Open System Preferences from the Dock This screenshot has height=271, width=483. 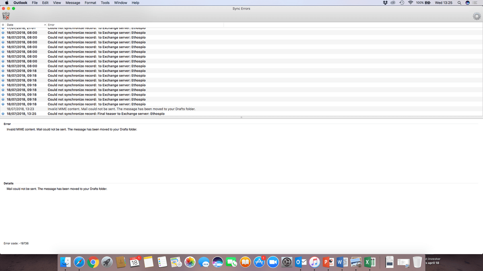287,262
